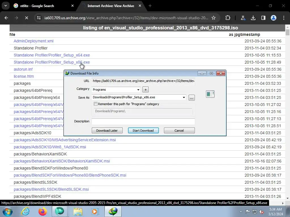Enable Remember this path for Programs category
290x217 pixels.
[95, 104]
